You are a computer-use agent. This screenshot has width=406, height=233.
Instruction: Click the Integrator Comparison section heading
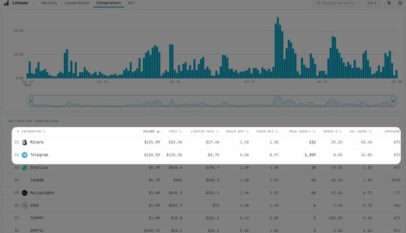(33, 121)
